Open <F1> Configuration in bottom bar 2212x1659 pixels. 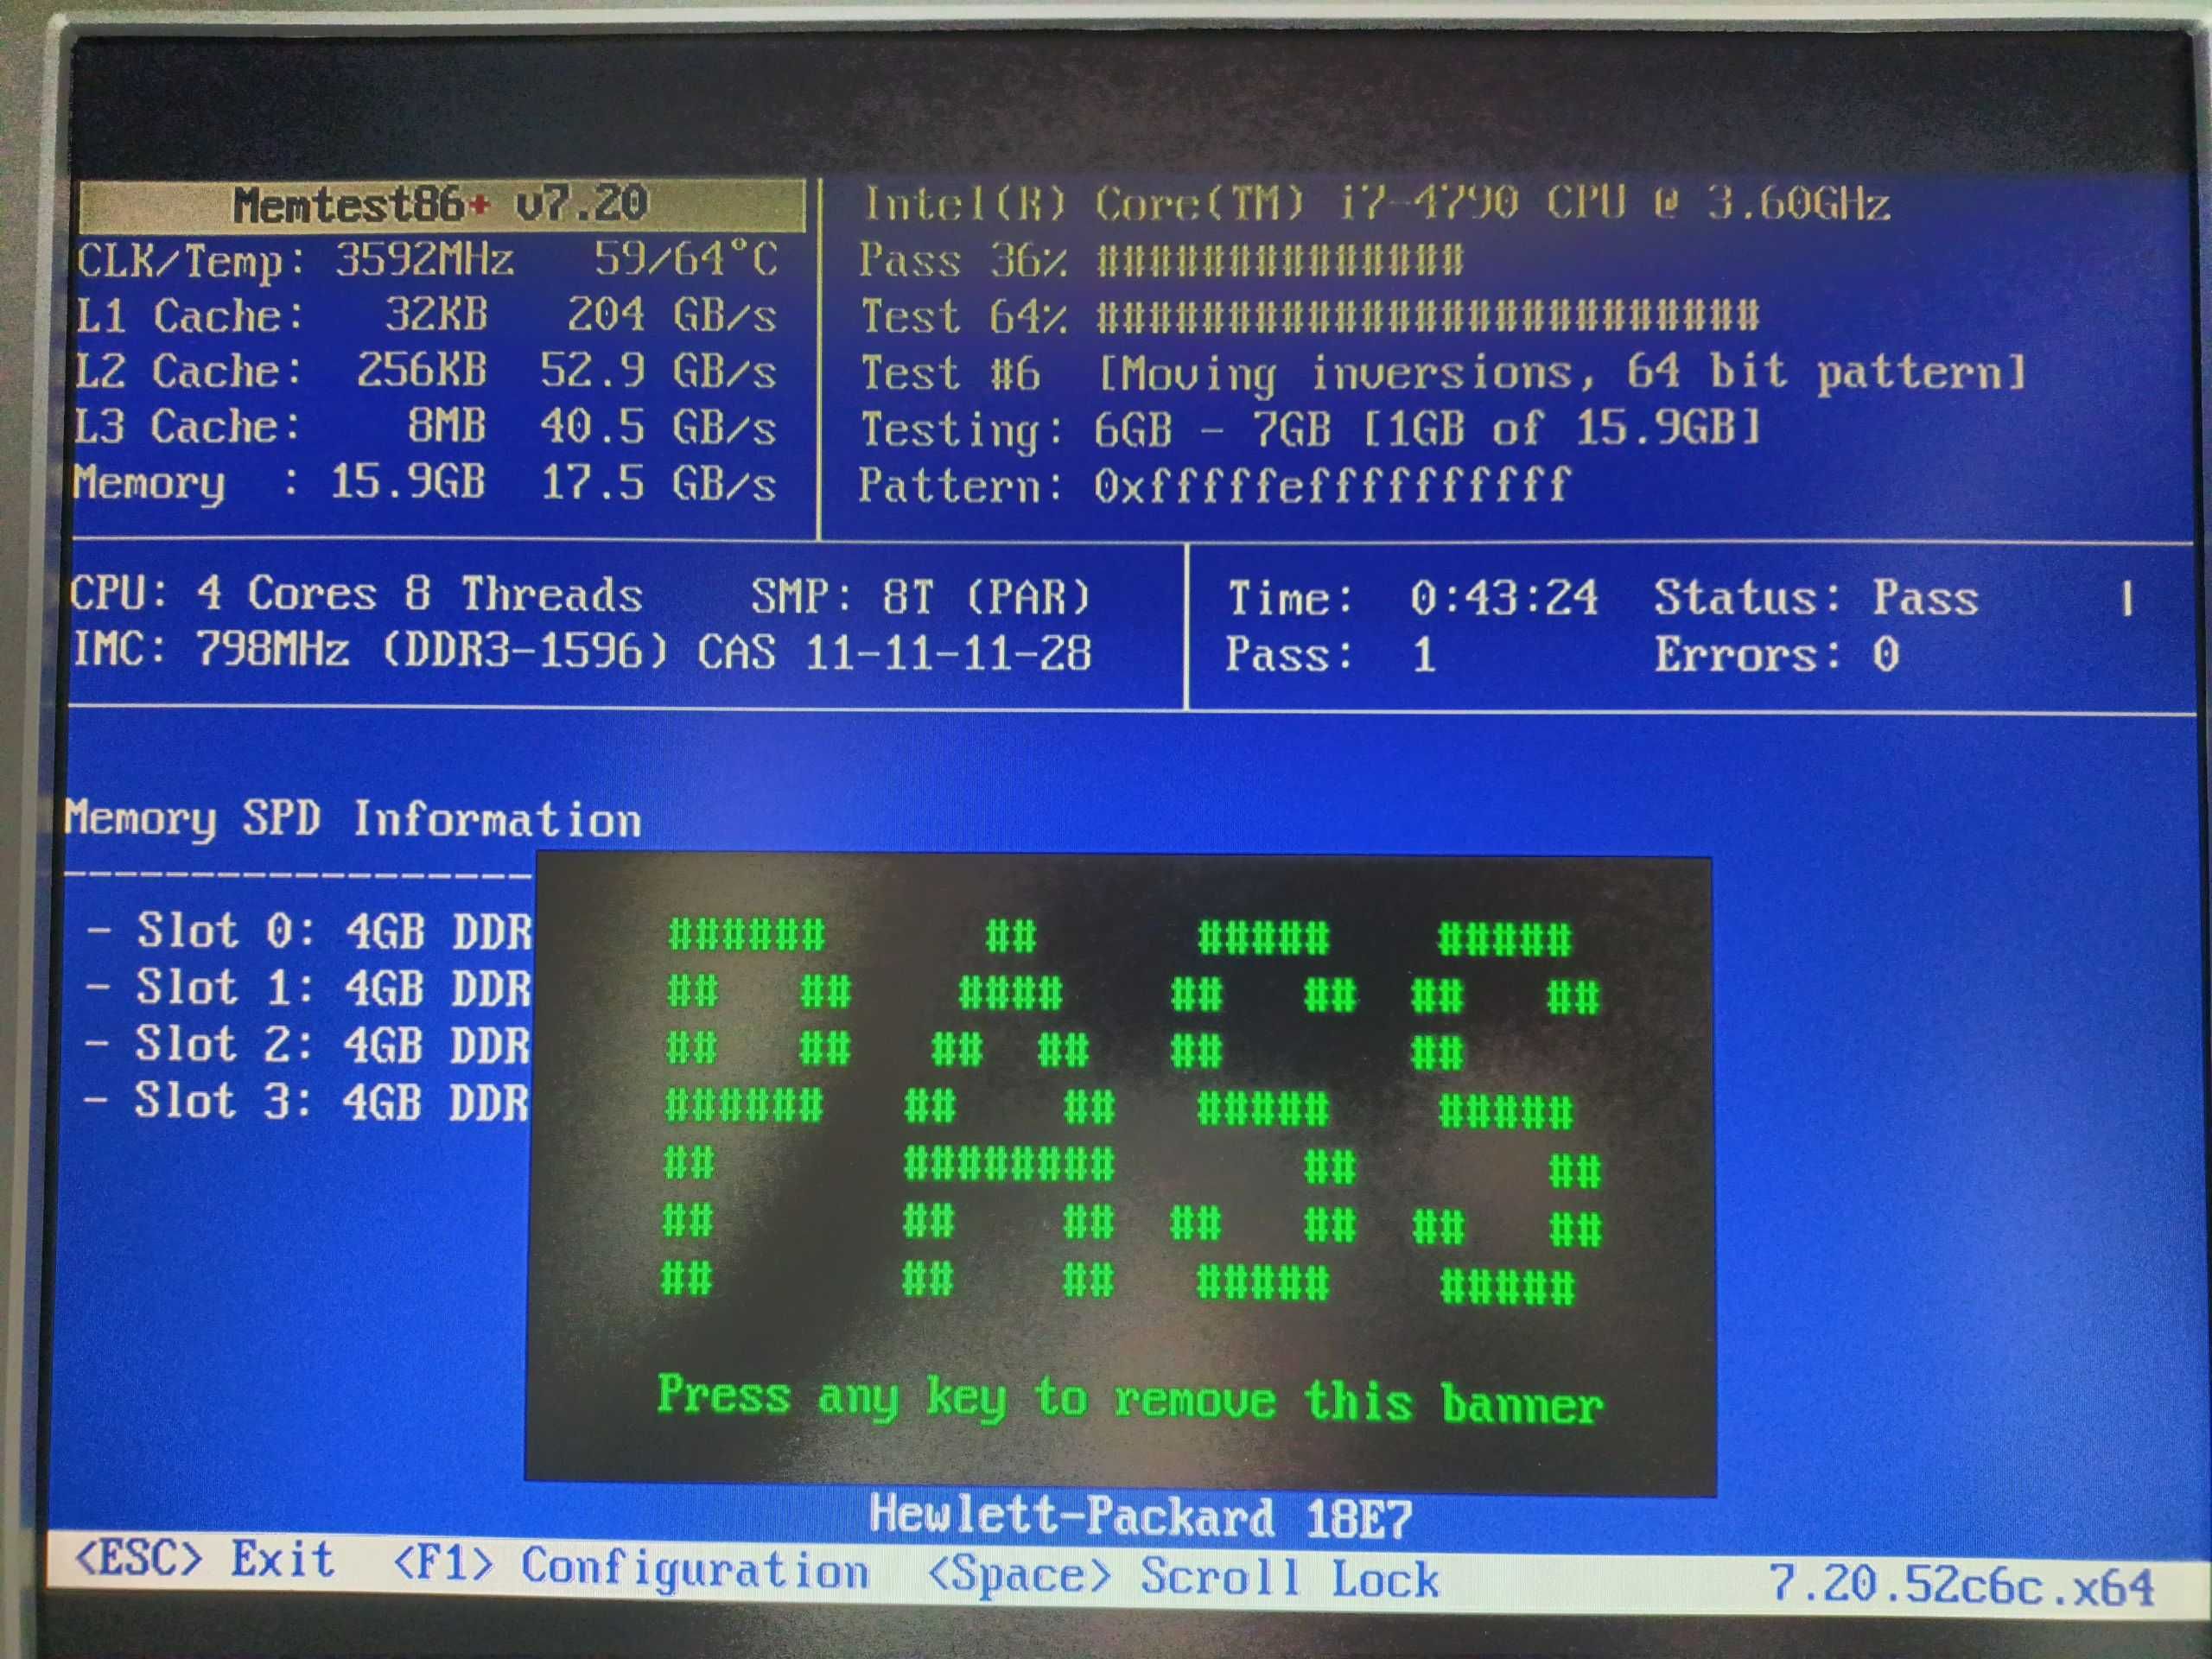(x=630, y=1566)
